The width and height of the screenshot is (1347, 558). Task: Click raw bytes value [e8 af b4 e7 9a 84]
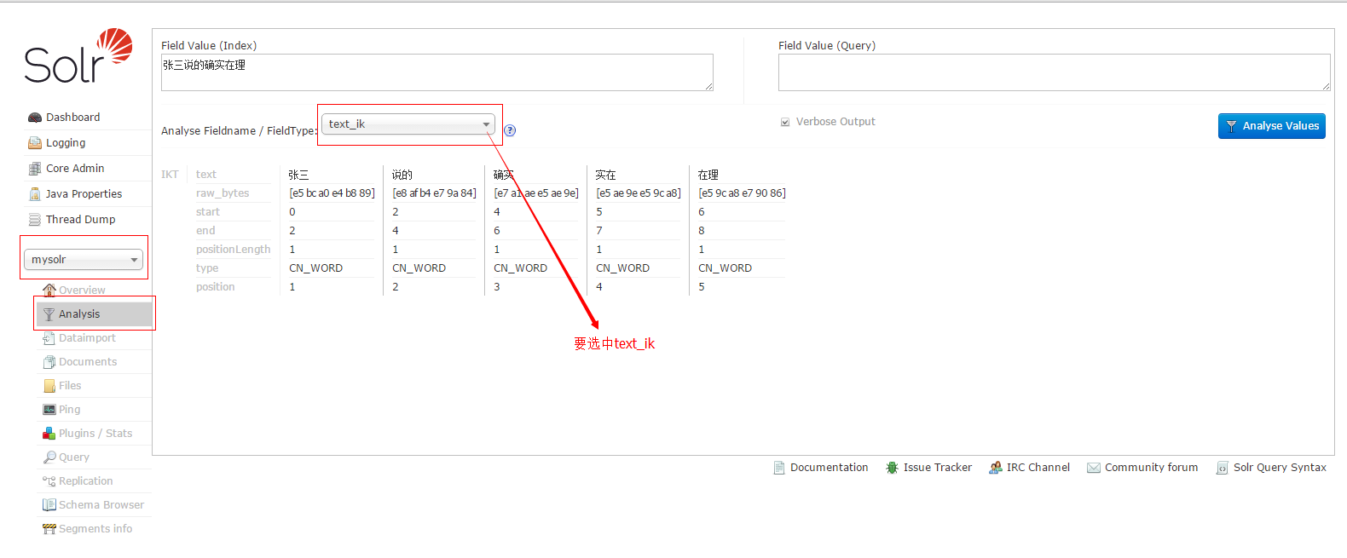point(434,193)
